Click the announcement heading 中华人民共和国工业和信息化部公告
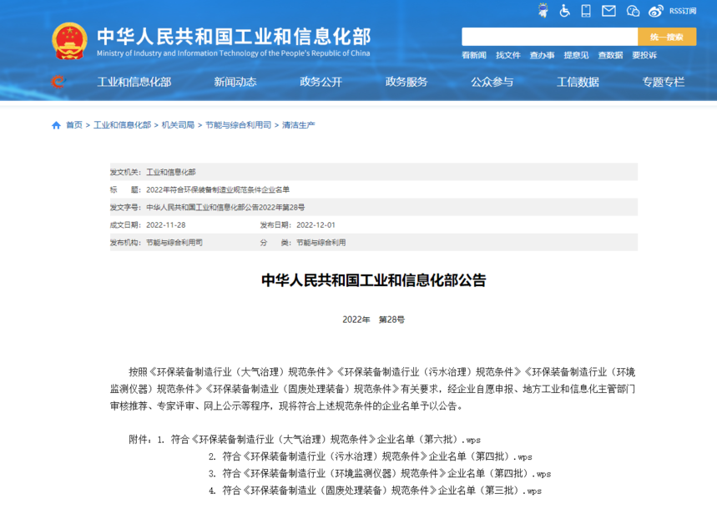The height and width of the screenshot is (509, 717). pyautogui.click(x=374, y=280)
